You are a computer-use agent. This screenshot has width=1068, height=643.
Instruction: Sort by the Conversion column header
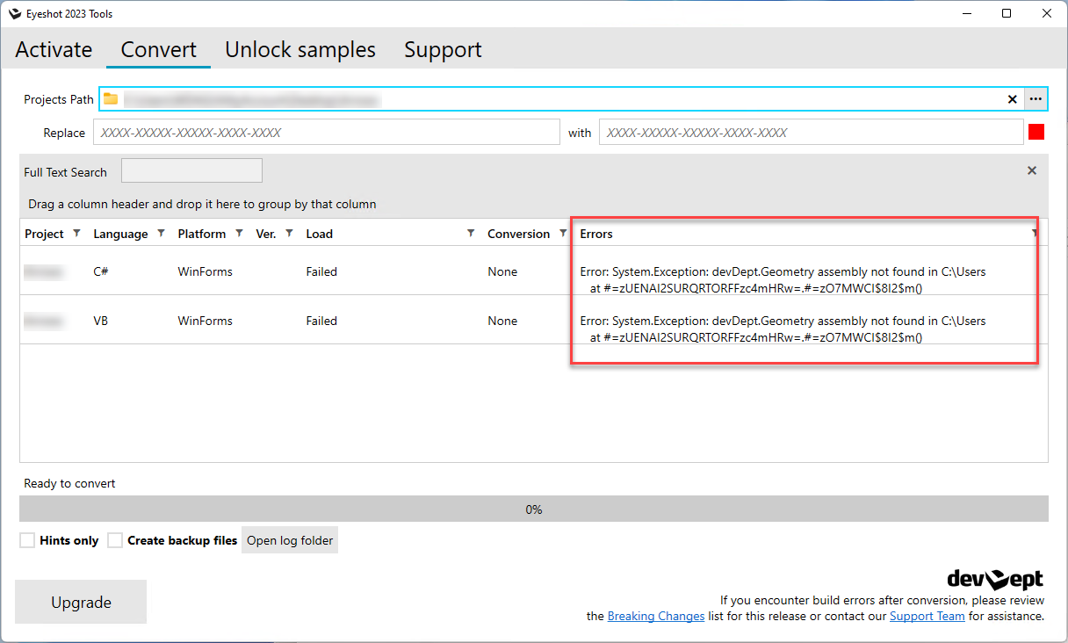[518, 234]
